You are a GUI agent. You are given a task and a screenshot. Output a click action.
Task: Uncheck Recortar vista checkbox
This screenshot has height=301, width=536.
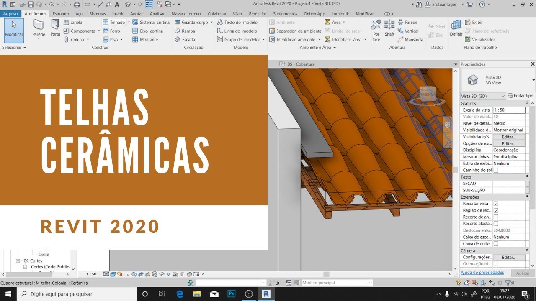click(x=496, y=204)
